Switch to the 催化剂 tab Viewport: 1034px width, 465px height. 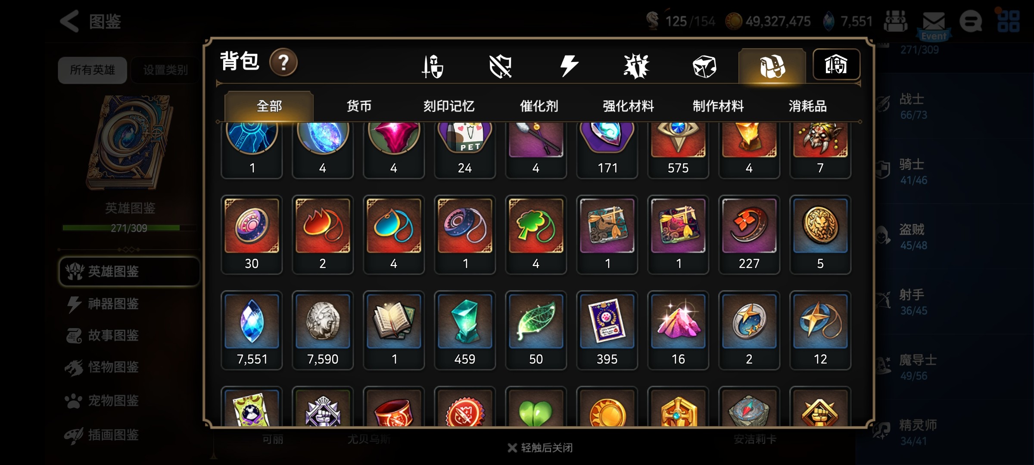pos(539,106)
